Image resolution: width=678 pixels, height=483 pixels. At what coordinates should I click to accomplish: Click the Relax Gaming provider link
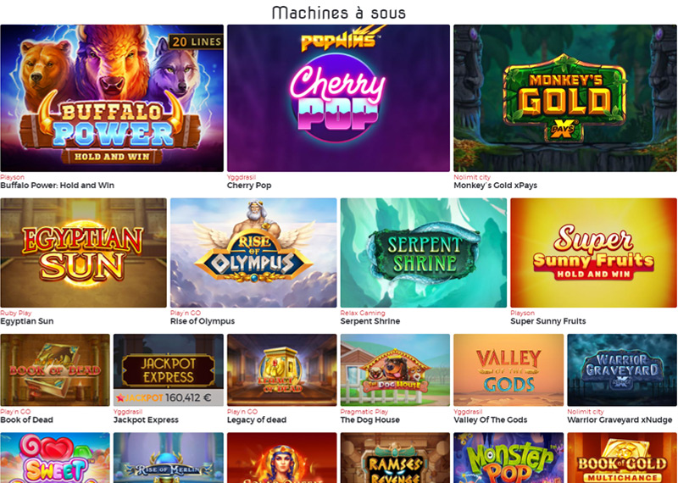(x=363, y=313)
